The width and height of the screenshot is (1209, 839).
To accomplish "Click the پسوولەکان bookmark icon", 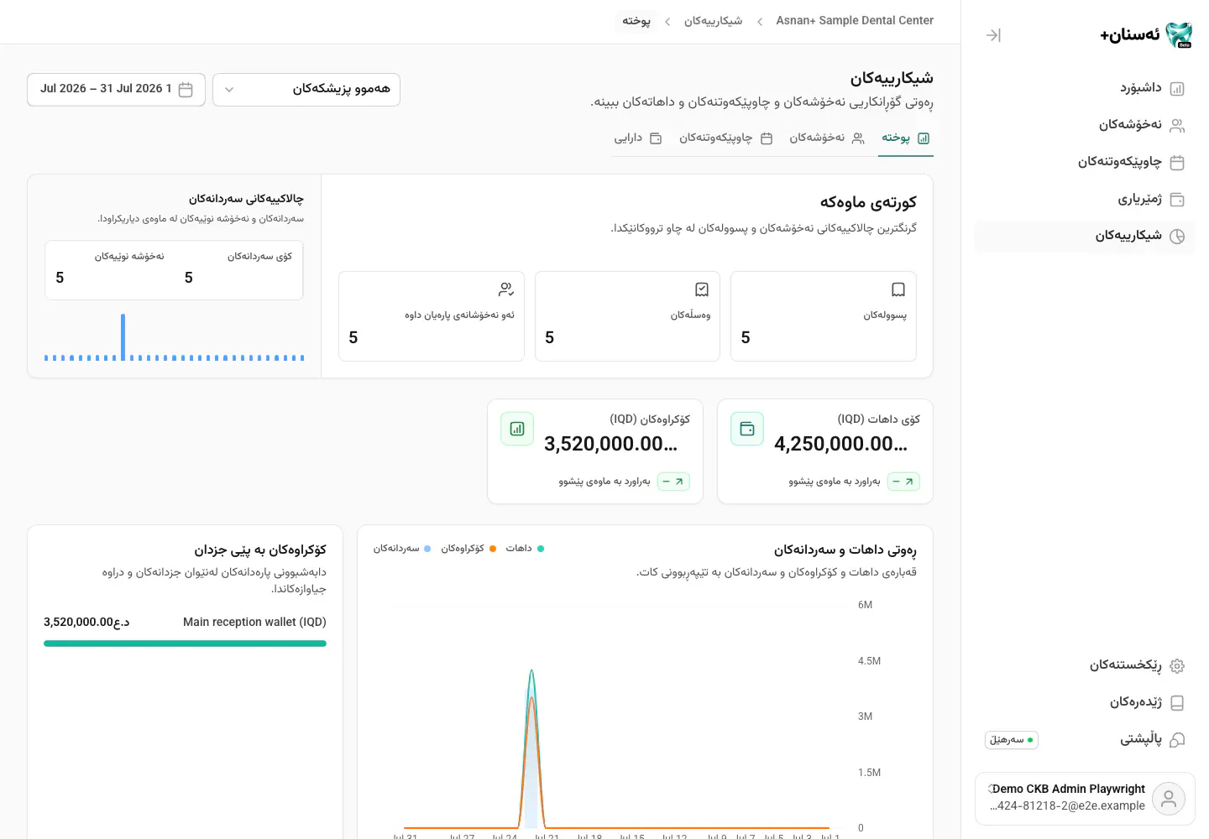I will pyautogui.click(x=898, y=289).
